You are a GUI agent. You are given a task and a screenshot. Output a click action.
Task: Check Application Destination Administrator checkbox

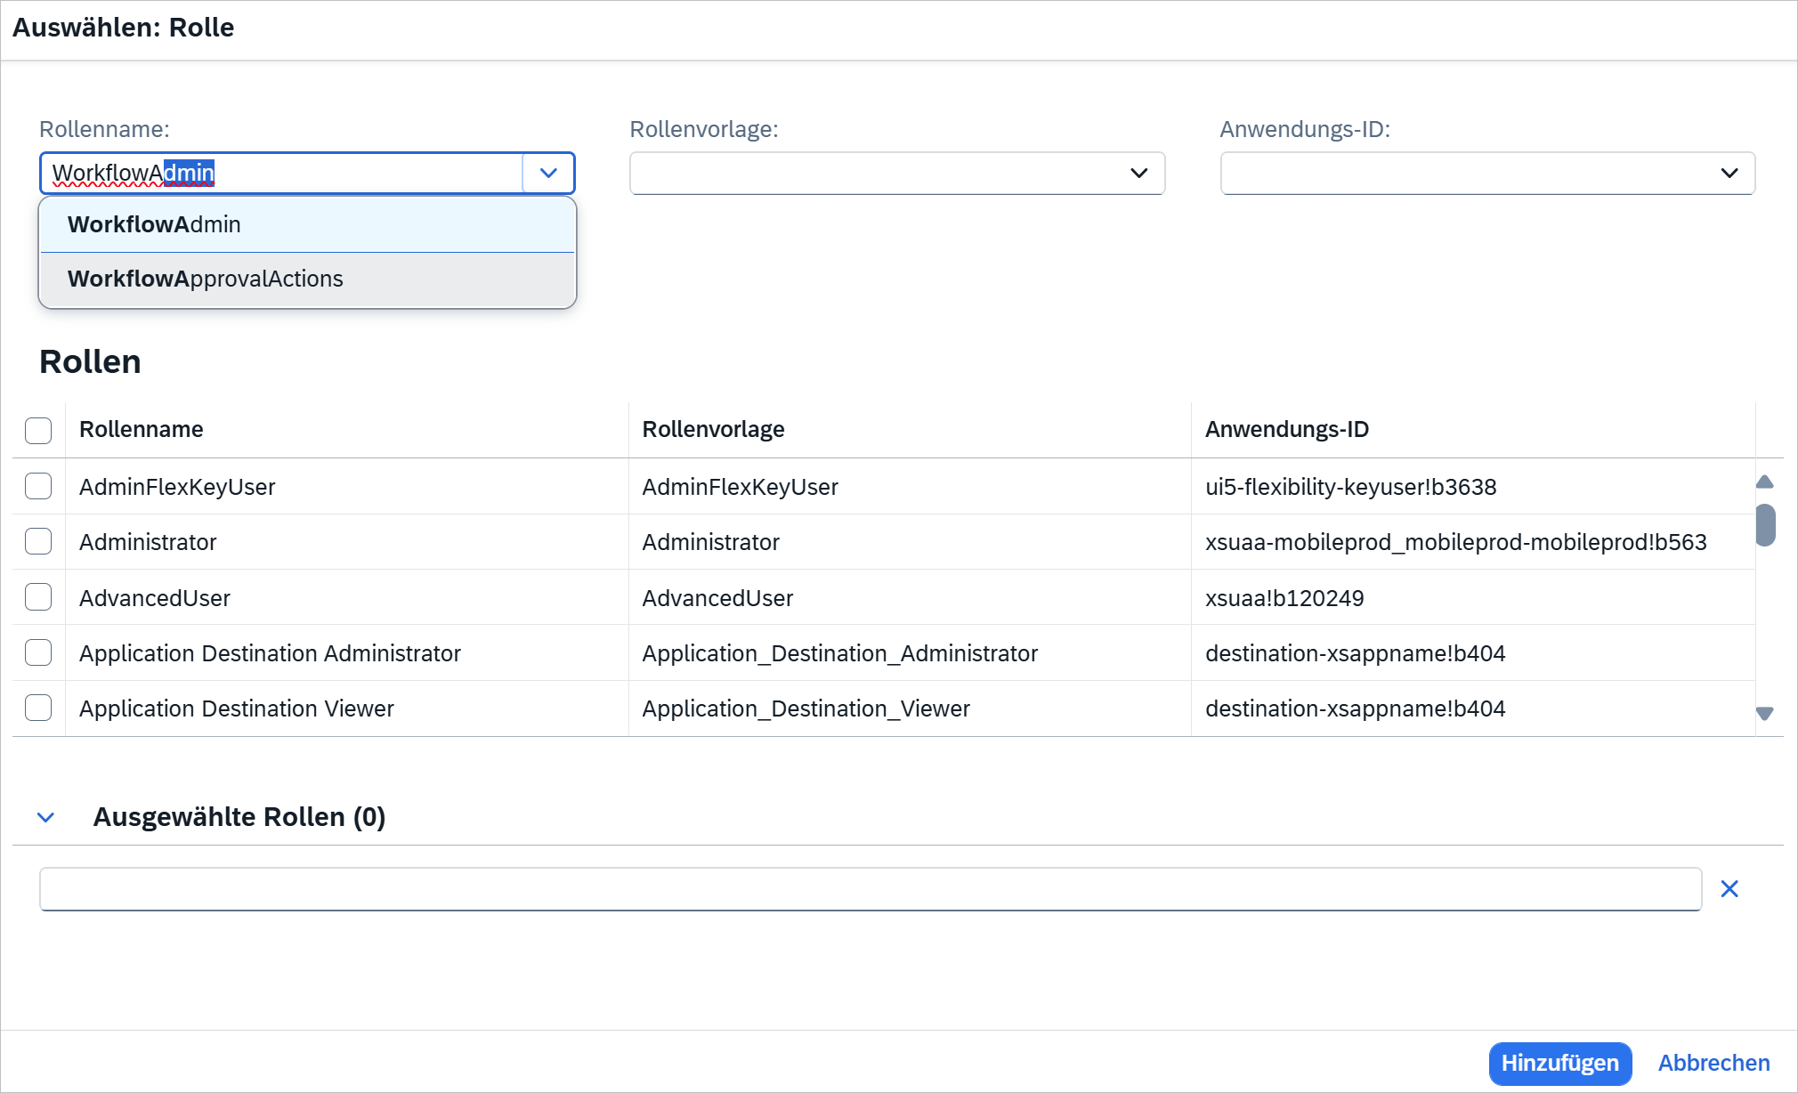[38, 653]
